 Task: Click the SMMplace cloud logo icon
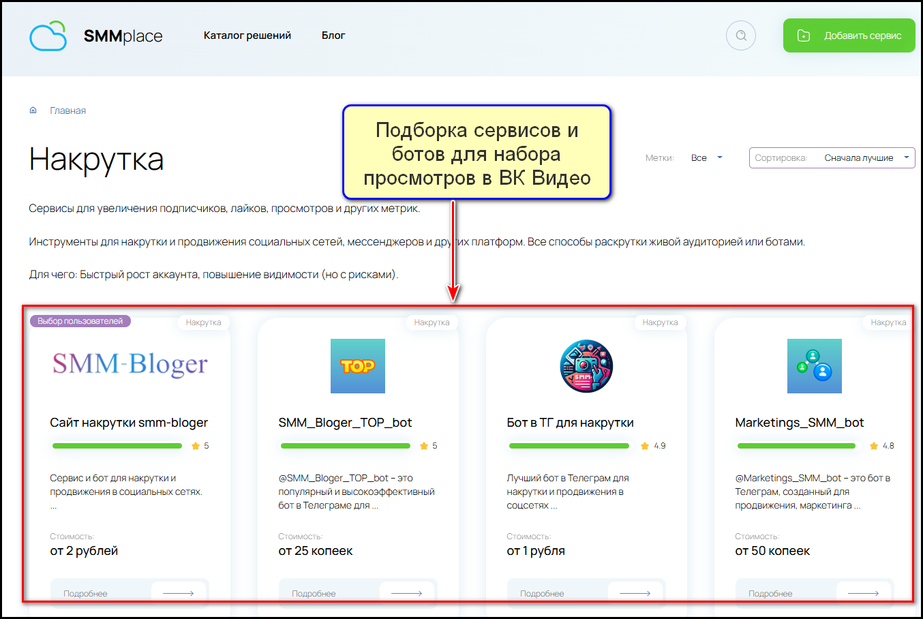coord(48,36)
